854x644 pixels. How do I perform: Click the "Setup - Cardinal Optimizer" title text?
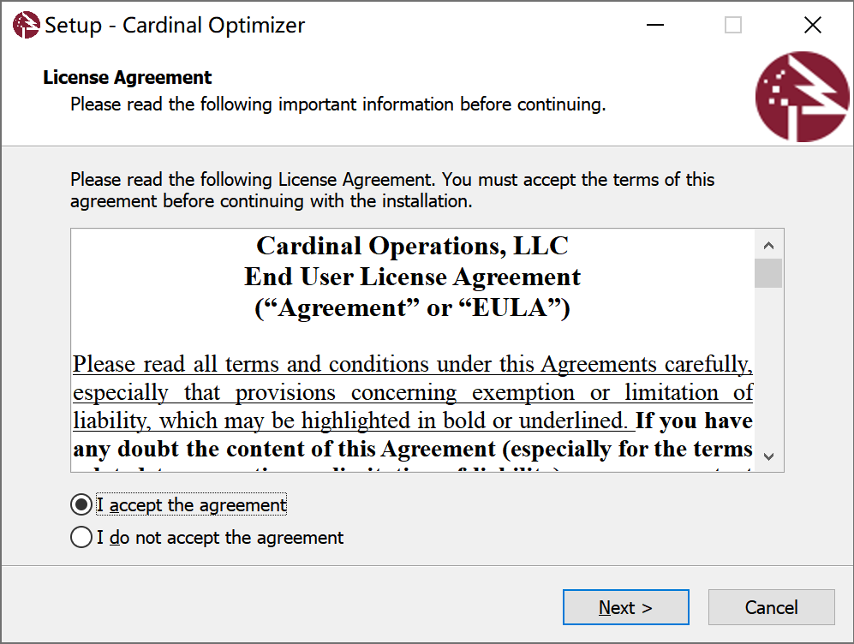tap(175, 26)
